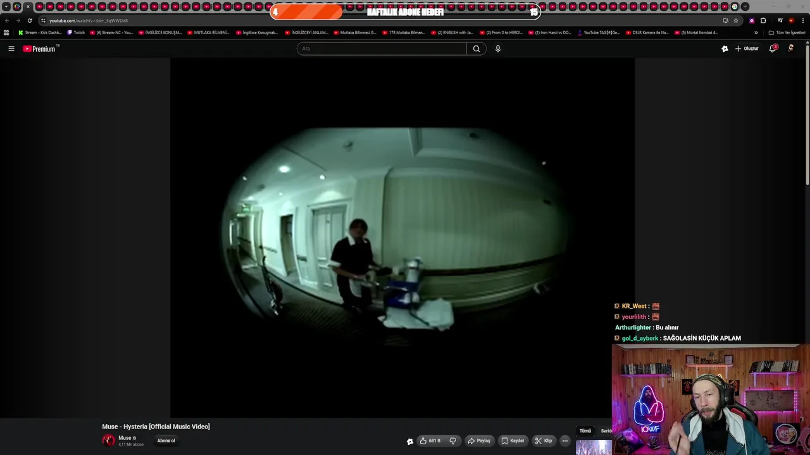Screen dimensions: 810x455
Task: Click the video player to pause playback
Action: pyautogui.click(x=402, y=238)
